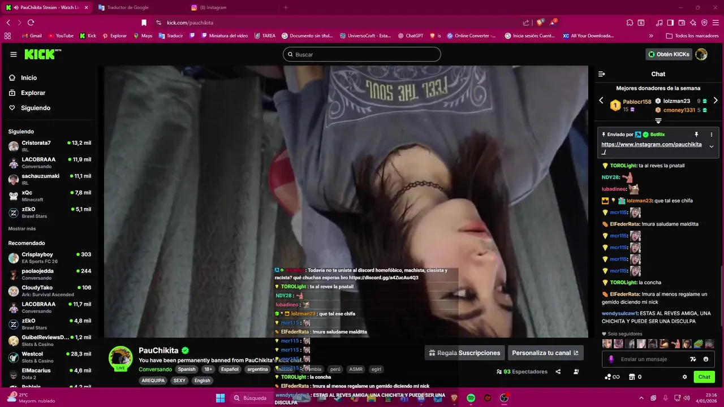Click the PauChikita channel avatar
The height and width of the screenshot is (407, 724).
[120, 358]
